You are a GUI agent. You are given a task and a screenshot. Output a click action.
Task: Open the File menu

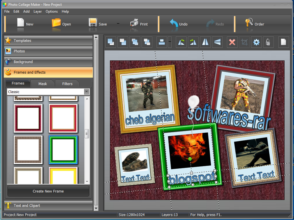pyautogui.click(x=7, y=11)
